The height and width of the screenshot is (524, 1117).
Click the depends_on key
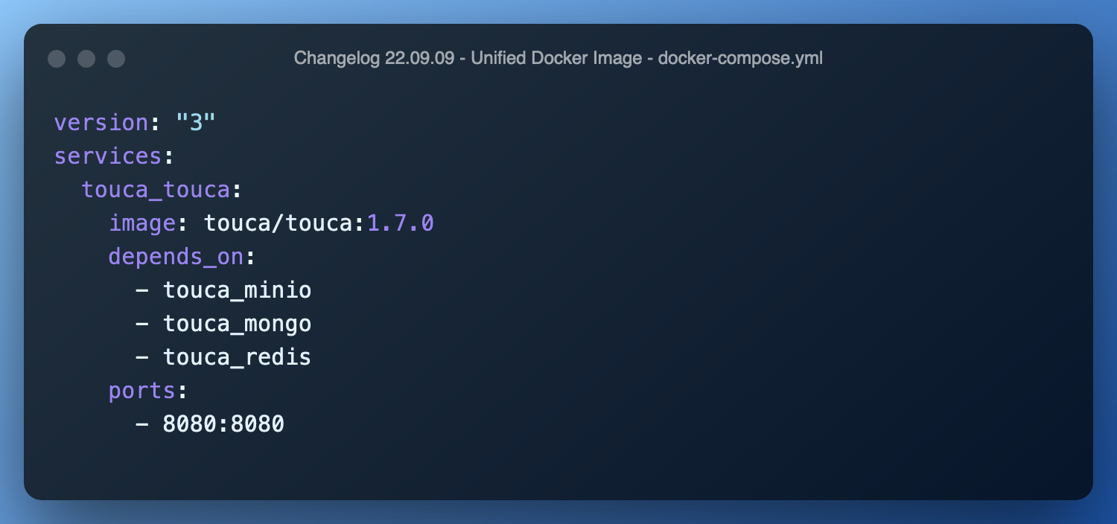tap(176, 258)
